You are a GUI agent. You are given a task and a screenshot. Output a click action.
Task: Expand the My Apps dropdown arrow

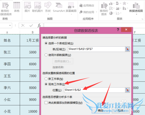click(x=96, y=12)
